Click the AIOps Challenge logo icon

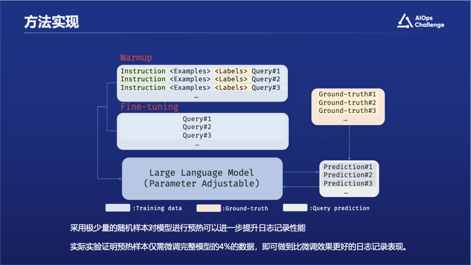coord(404,21)
